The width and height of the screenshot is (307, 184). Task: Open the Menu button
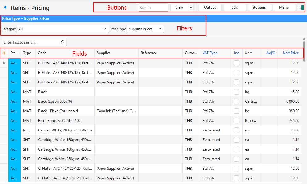(x=284, y=7)
